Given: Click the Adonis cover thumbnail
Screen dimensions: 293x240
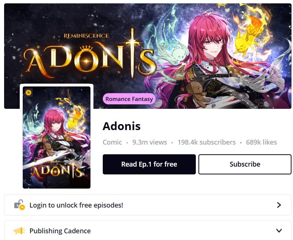Looking at the screenshot, I should click(x=57, y=137).
